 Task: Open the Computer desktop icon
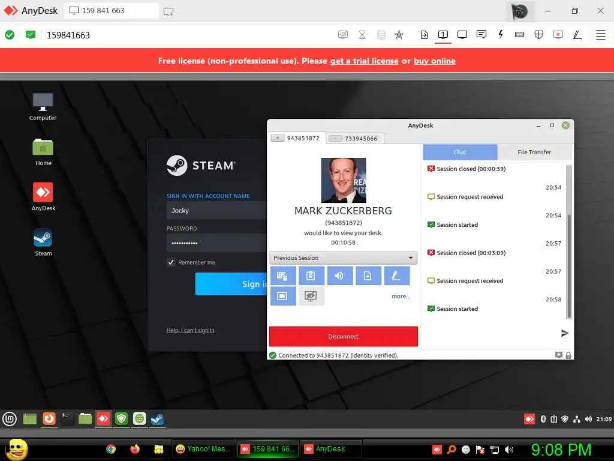click(x=43, y=107)
